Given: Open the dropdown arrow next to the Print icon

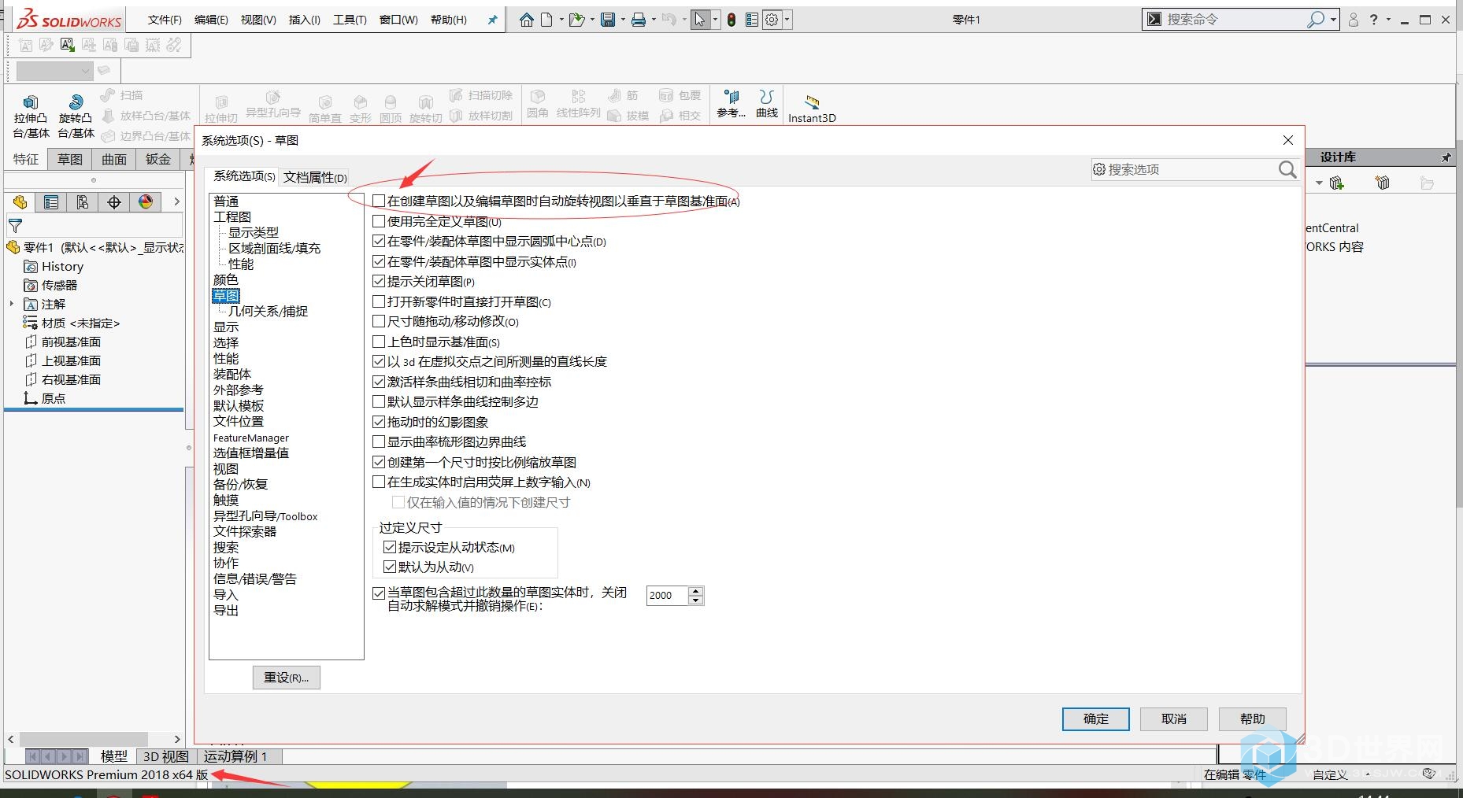Looking at the screenshot, I should click(x=653, y=20).
